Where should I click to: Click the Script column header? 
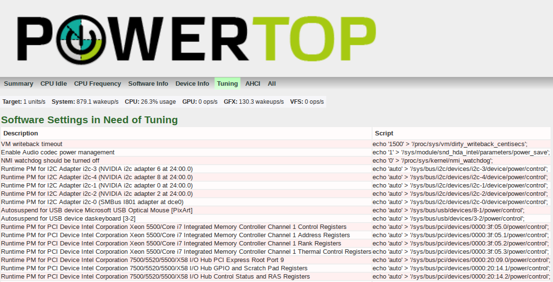(x=382, y=133)
